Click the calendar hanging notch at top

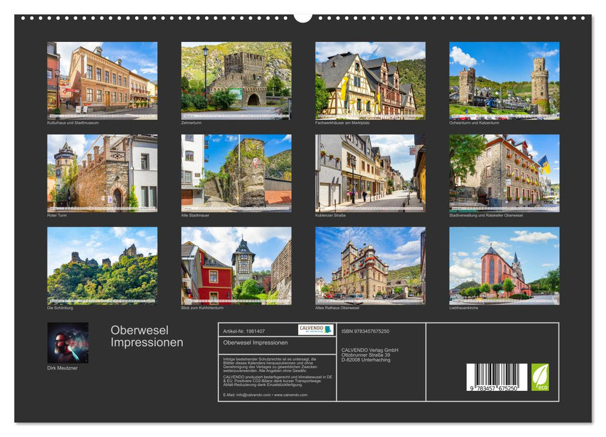303,17
